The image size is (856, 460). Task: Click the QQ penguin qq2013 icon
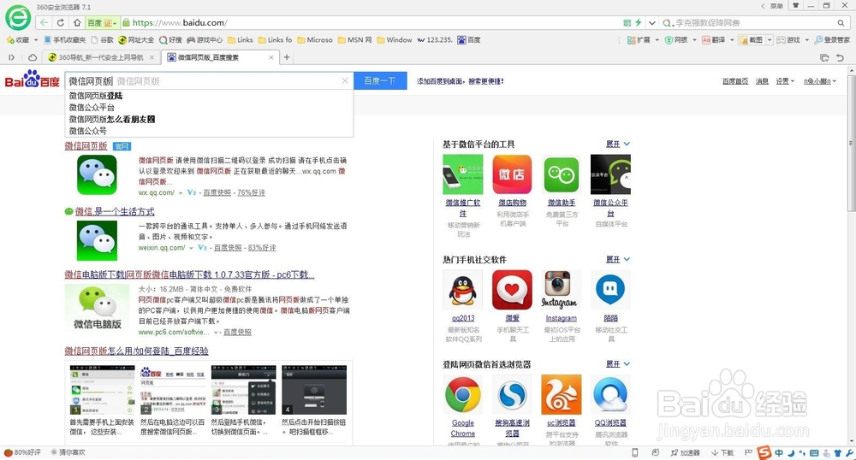pyautogui.click(x=462, y=290)
